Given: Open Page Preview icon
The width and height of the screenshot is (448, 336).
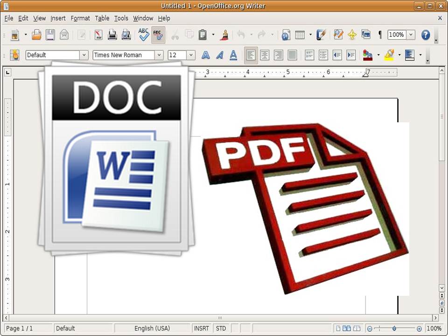Looking at the screenshot, I should [x=126, y=35].
